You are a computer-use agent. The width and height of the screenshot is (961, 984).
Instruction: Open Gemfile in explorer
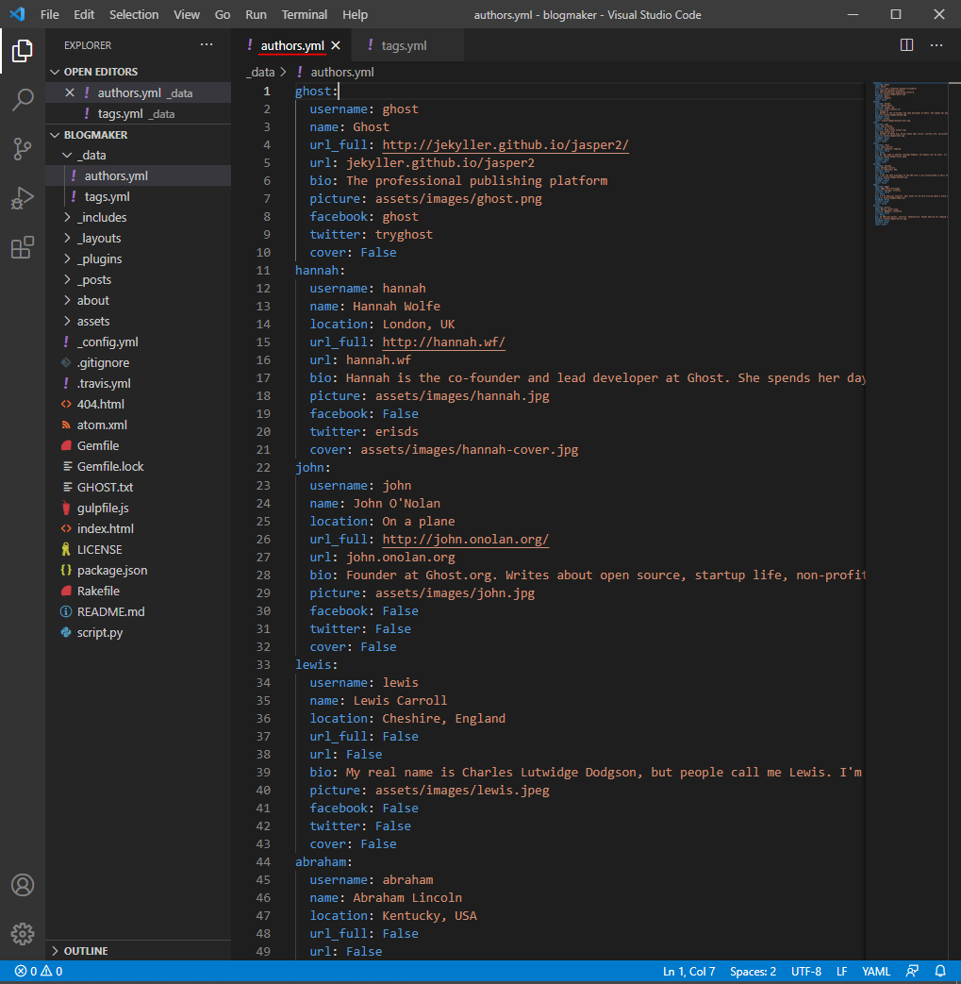(x=138, y=445)
